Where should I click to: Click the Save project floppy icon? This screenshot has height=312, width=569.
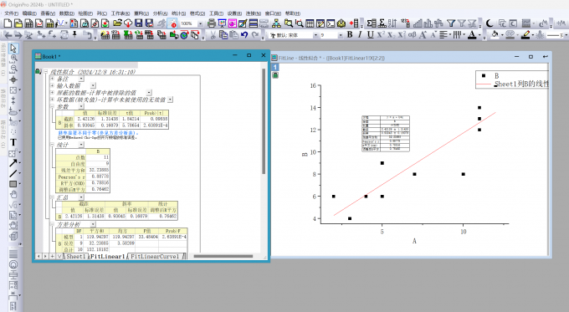tap(138, 23)
